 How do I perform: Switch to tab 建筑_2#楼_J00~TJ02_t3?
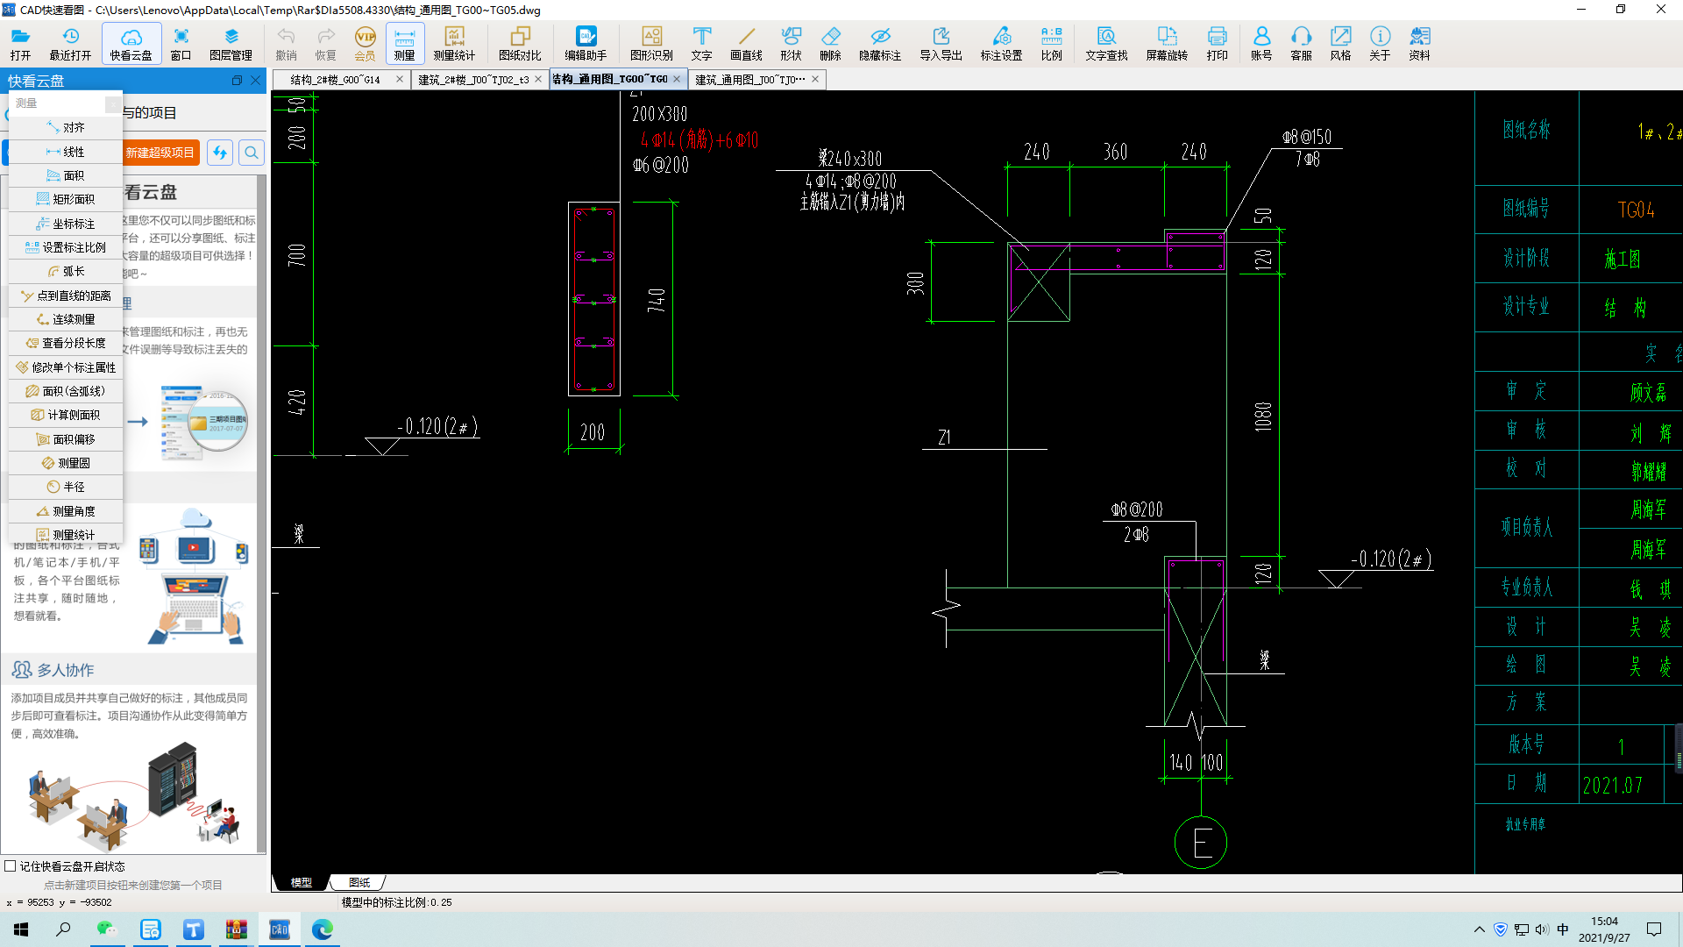[x=473, y=79]
